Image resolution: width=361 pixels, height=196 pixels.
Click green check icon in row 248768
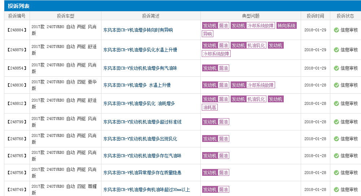336,139
